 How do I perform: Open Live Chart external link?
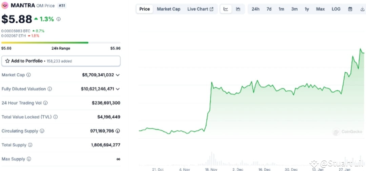tap(200, 9)
